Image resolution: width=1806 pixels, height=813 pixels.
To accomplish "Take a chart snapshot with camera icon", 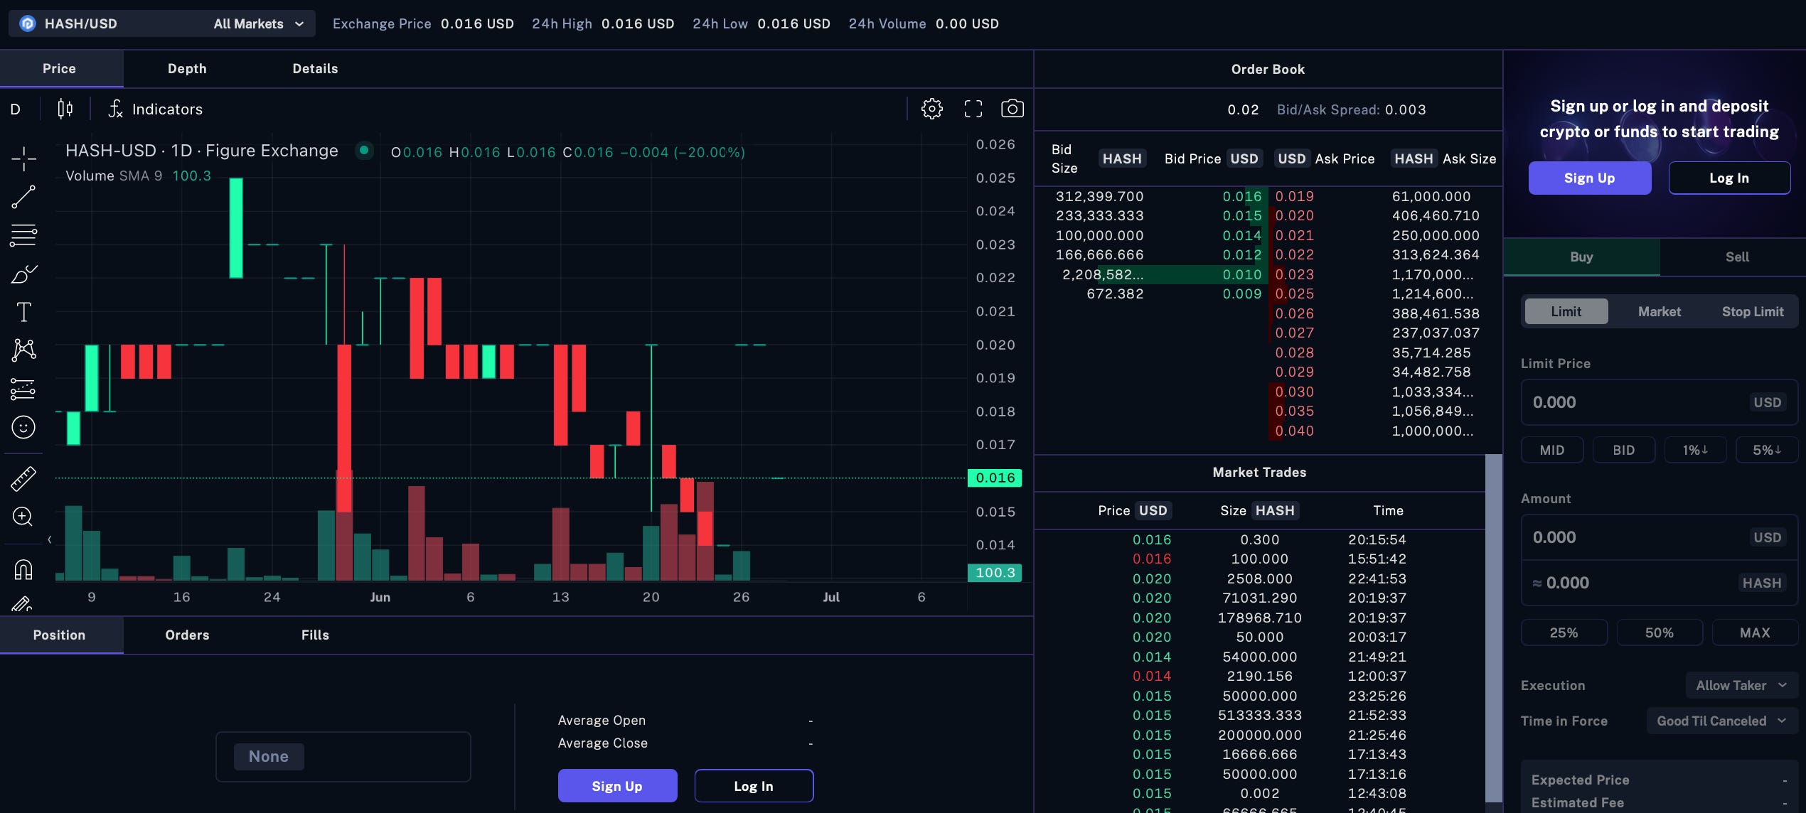I will tap(1012, 109).
